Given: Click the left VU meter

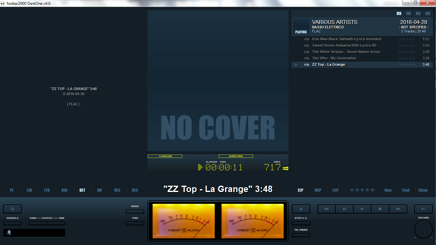Looking at the screenshot, I should (184, 221).
